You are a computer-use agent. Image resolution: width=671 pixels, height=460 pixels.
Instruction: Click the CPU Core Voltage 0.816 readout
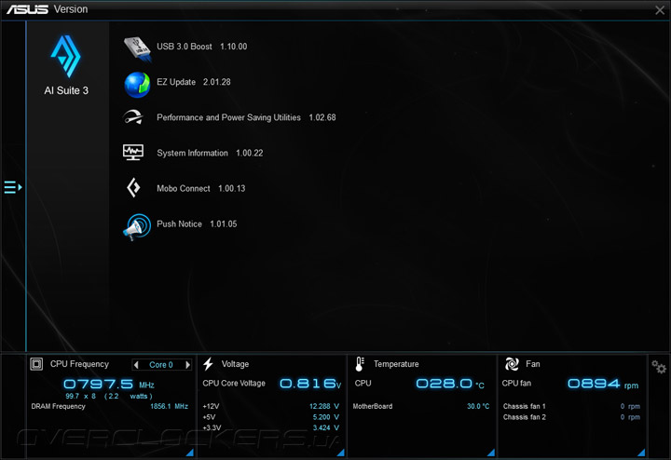[310, 384]
